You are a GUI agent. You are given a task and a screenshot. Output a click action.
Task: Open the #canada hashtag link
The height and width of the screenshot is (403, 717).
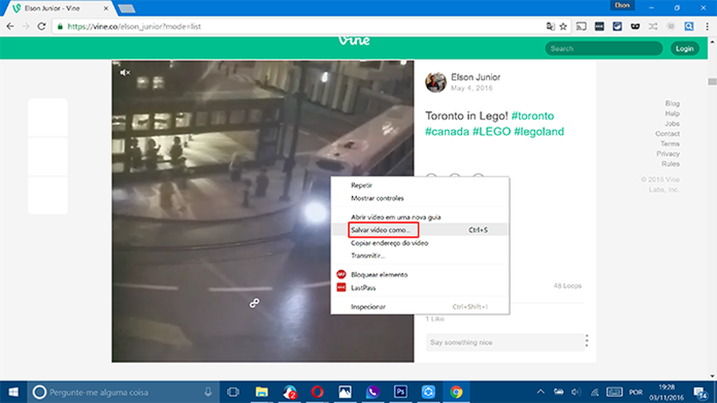447,132
